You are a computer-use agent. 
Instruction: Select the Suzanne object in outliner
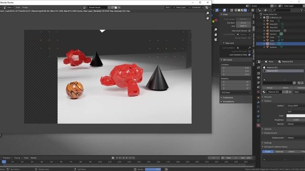273,47
